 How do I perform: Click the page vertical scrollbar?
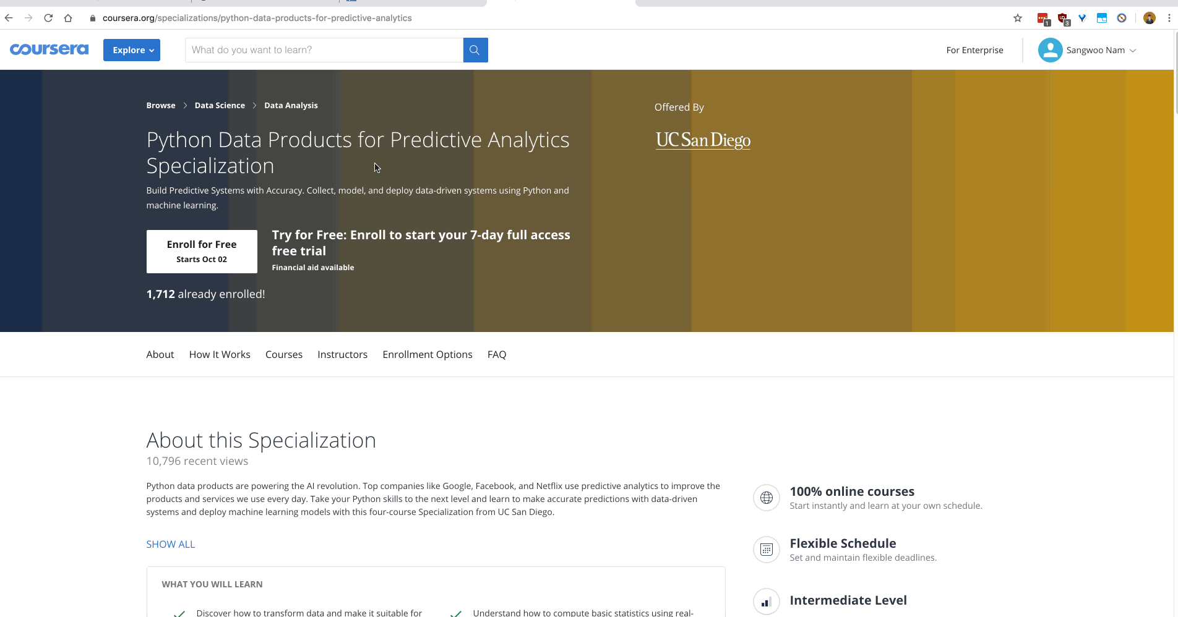1176,74
